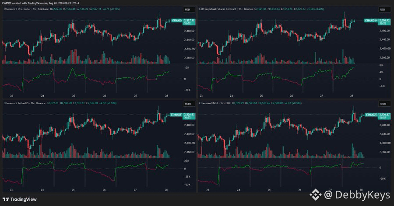Click the +5.00 (+0.20%) change on Perpetual chart

tap(316, 9)
